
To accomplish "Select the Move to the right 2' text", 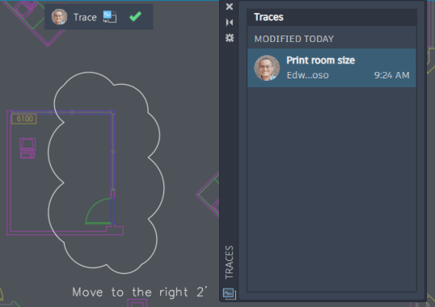I will pyautogui.click(x=140, y=292).
